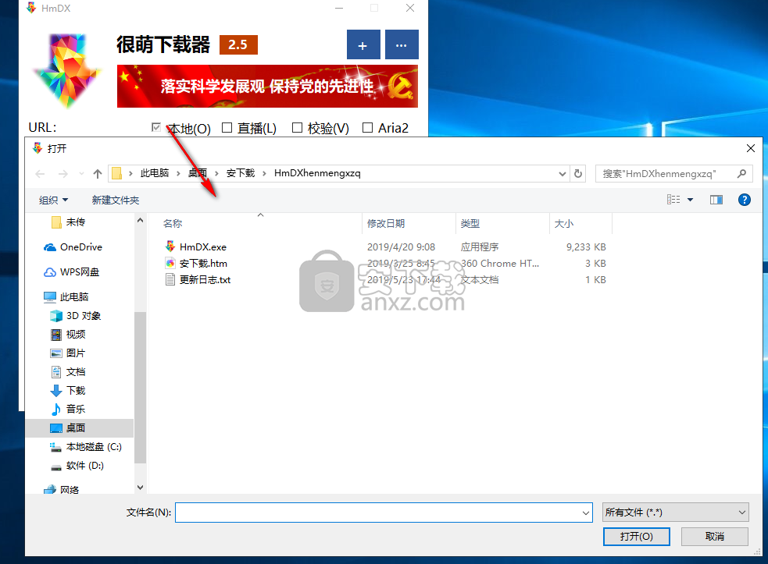Click the 打开(O) button
768x564 pixels.
point(636,537)
